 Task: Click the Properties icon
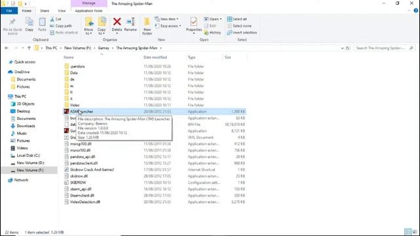194,22
